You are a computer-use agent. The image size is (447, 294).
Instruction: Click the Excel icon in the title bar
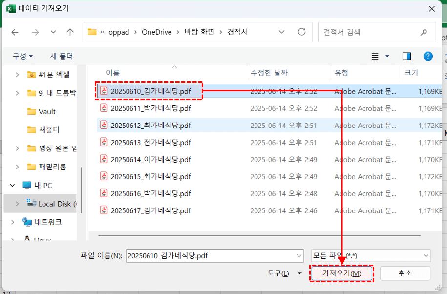click(10, 8)
